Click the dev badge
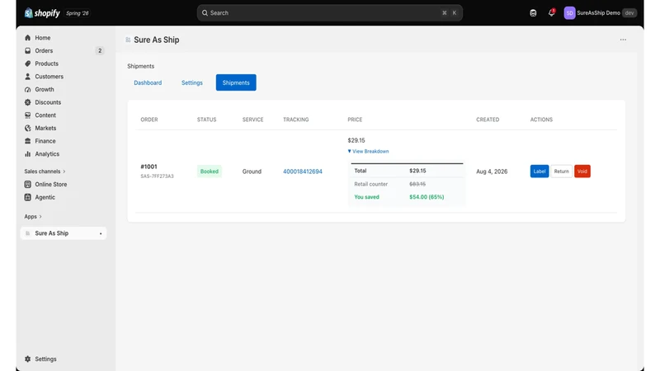 pos(629,13)
